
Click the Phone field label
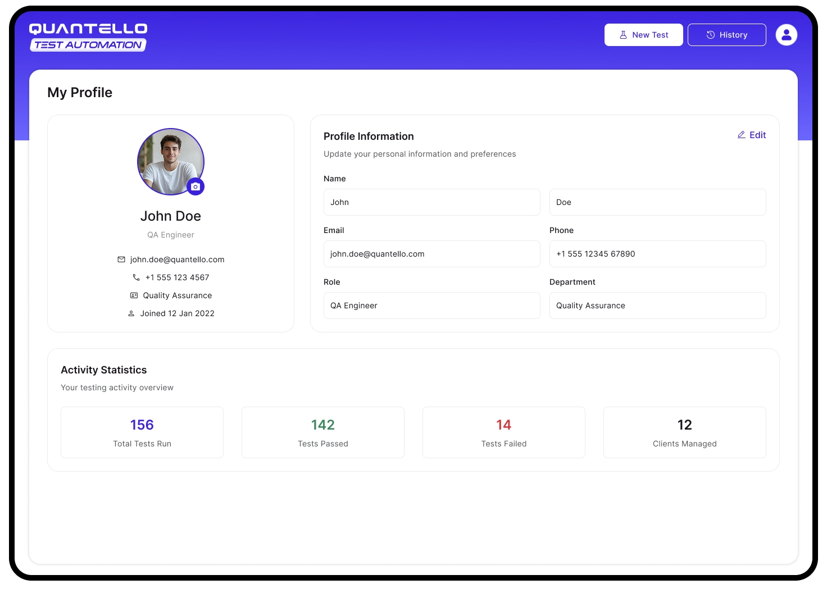pyautogui.click(x=561, y=230)
